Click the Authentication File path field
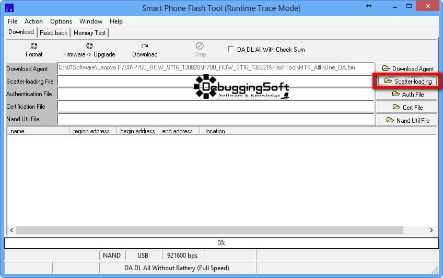Image resolution: width=443 pixels, height=278 pixels. (x=216, y=94)
